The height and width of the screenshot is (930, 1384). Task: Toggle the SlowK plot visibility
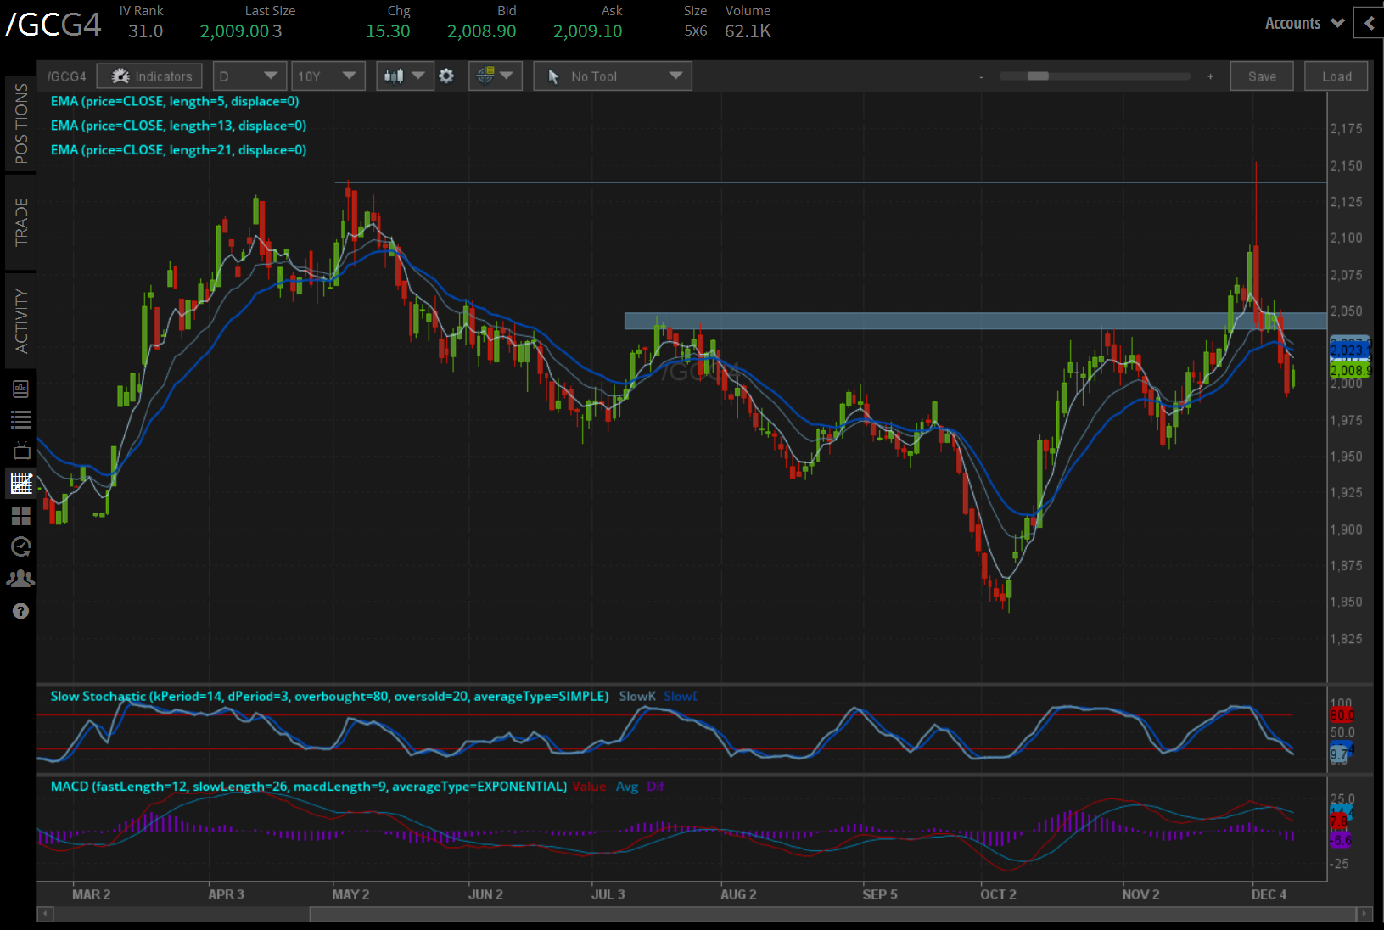coord(637,696)
